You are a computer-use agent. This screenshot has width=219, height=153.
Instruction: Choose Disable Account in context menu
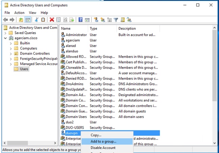click(107, 148)
